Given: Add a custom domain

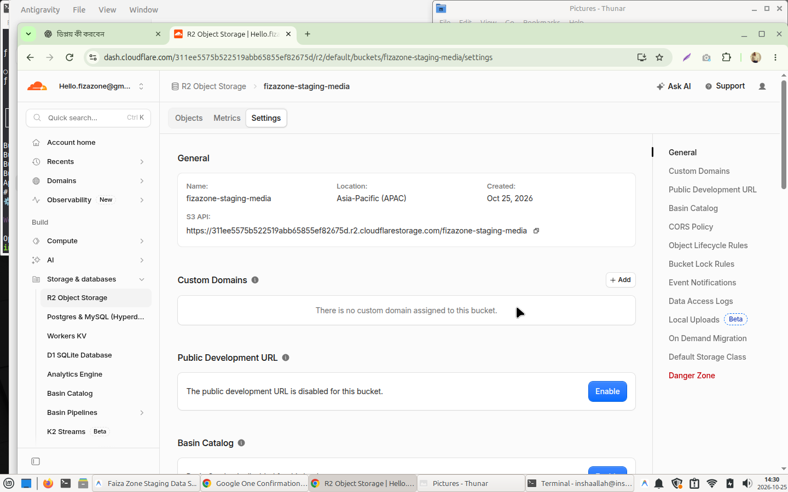Looking at the screenshot, I should (x=621, y=280).
